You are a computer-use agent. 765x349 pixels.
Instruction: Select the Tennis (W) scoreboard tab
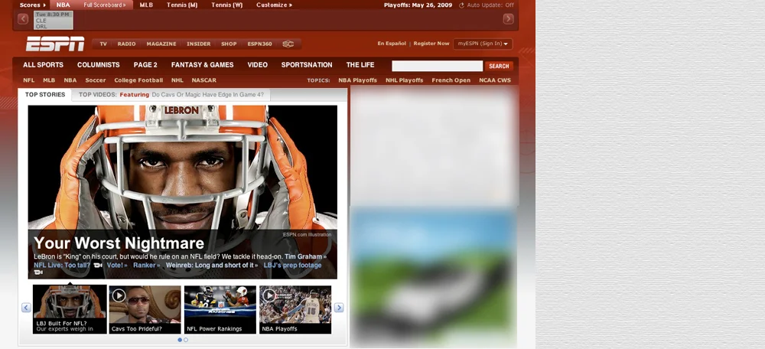[x=227, y=5]
